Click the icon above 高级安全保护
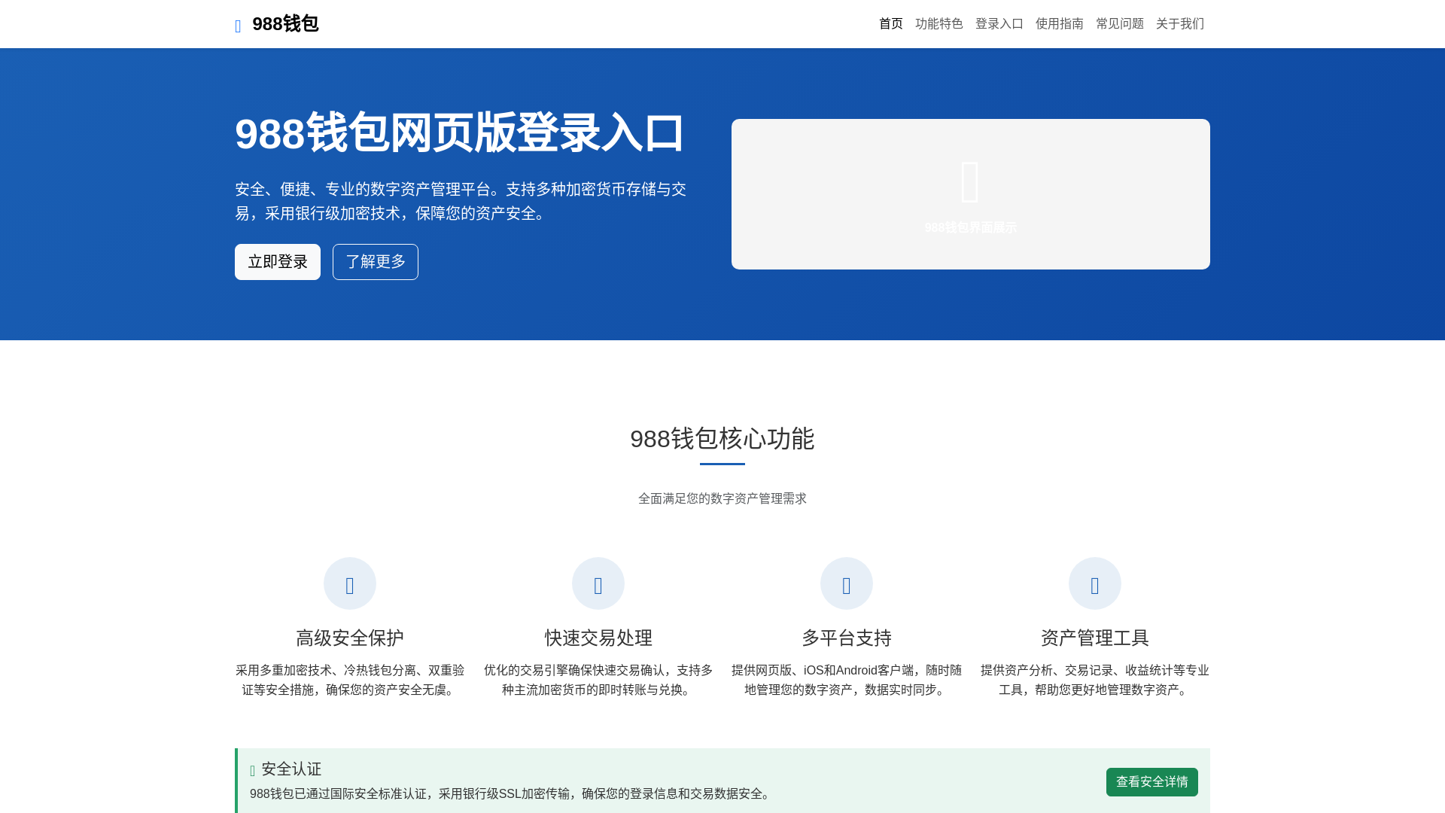Screen dimensions: 1445x813 [350, 585]
